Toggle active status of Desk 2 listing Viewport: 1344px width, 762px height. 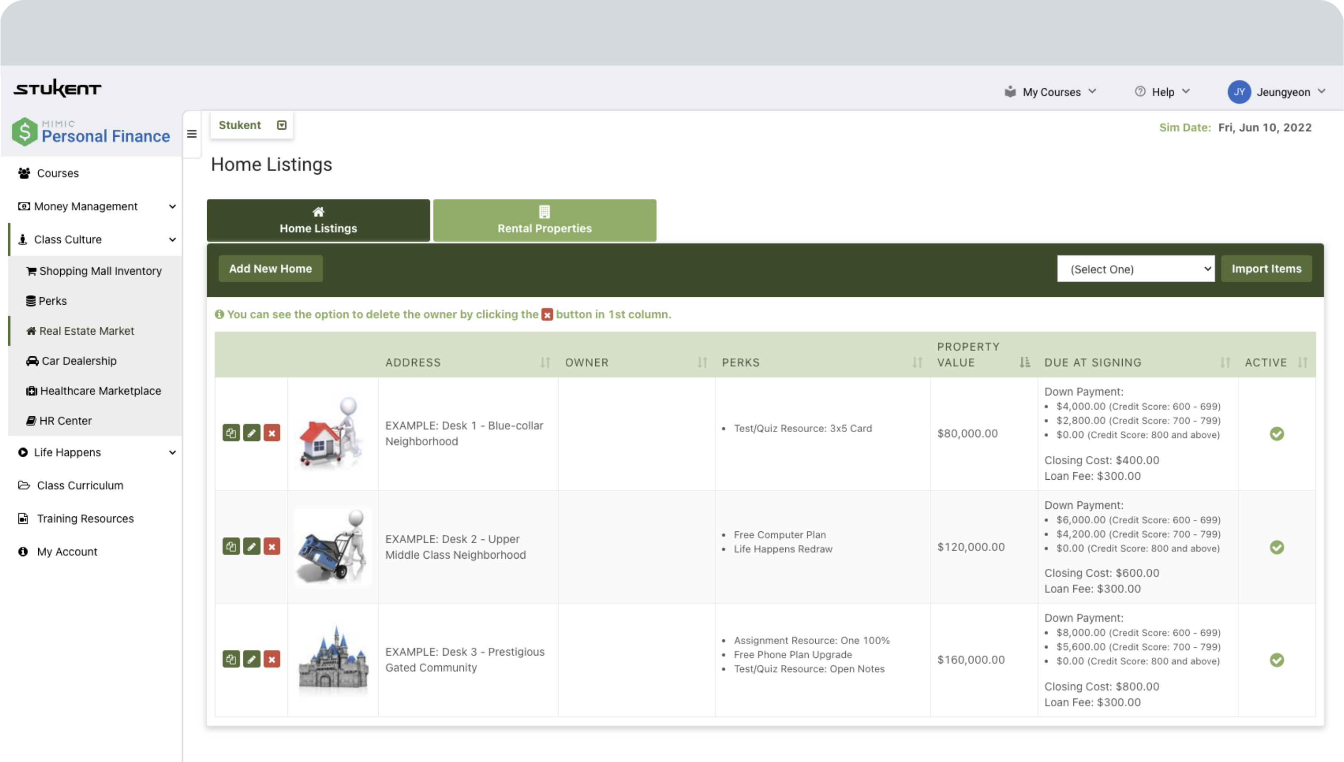tap(1277, 547)
